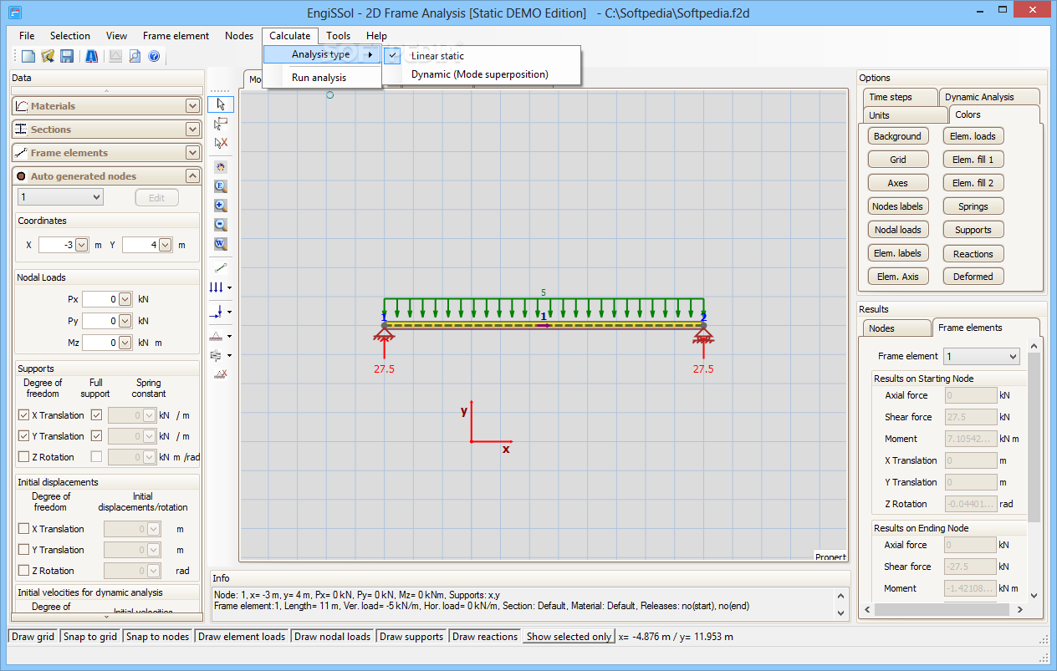Click the Py nodal load input field

(100, 321)
